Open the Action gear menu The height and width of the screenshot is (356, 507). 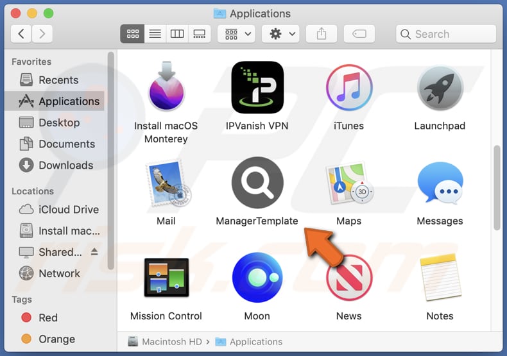280,33
